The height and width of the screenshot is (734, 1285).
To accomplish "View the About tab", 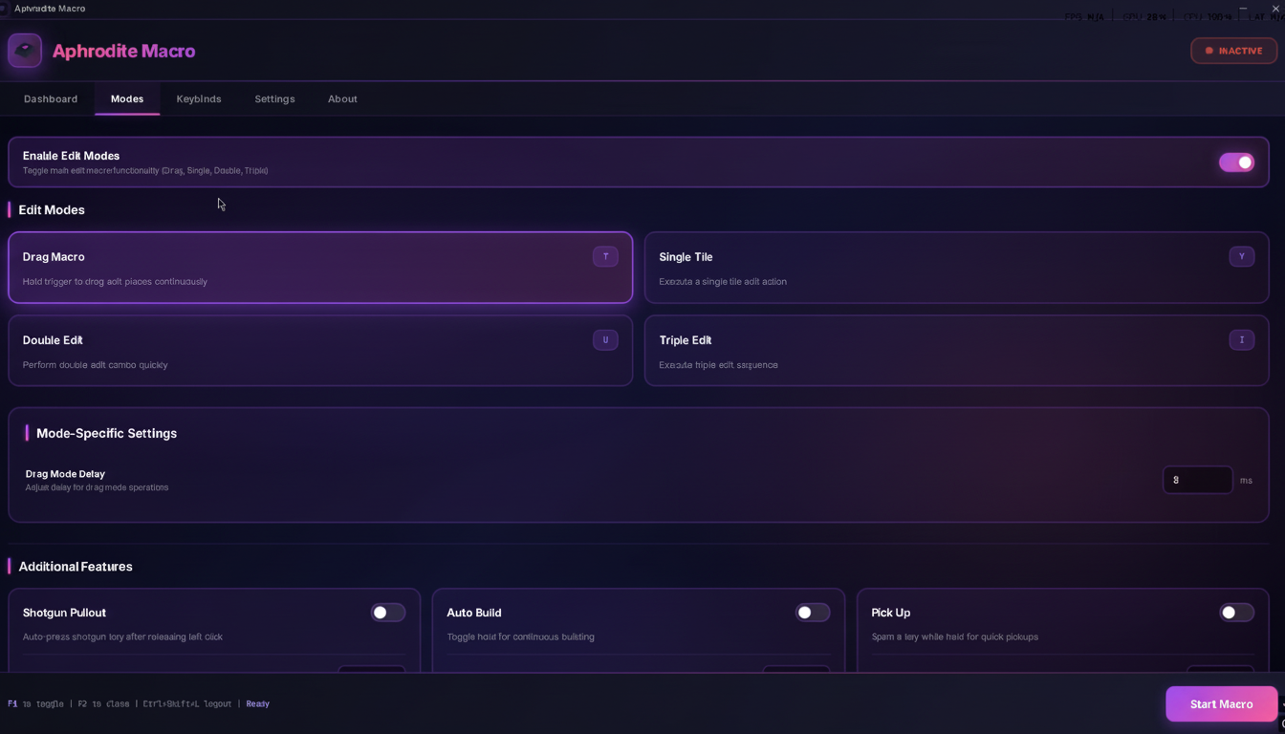I will [342, 99].
